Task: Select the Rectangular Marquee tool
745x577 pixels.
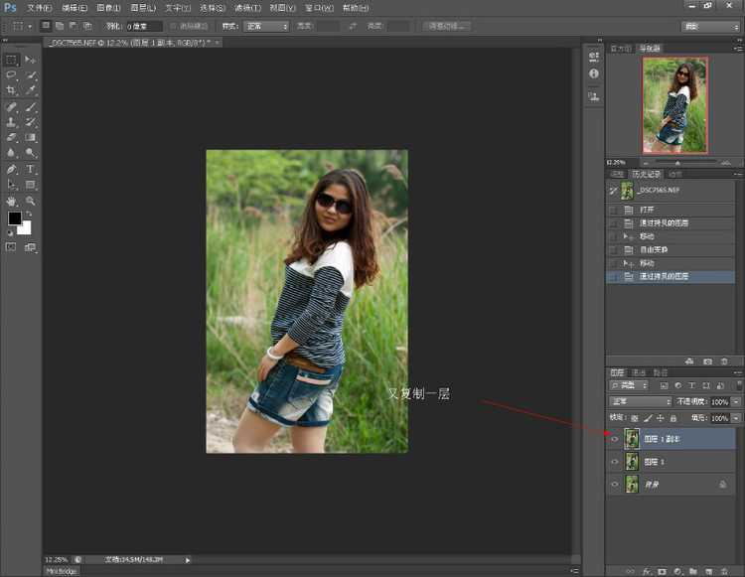Action: click(12, 60)
